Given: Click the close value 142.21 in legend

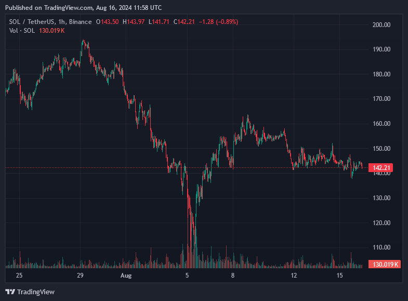Looking at the screenshot, I should 186,22.
